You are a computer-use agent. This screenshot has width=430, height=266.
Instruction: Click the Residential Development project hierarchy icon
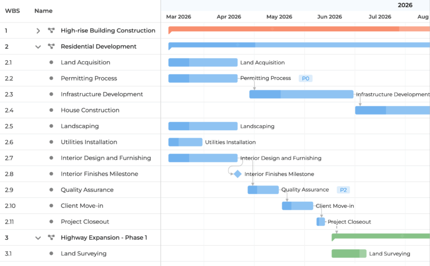(x=52, y=47)
